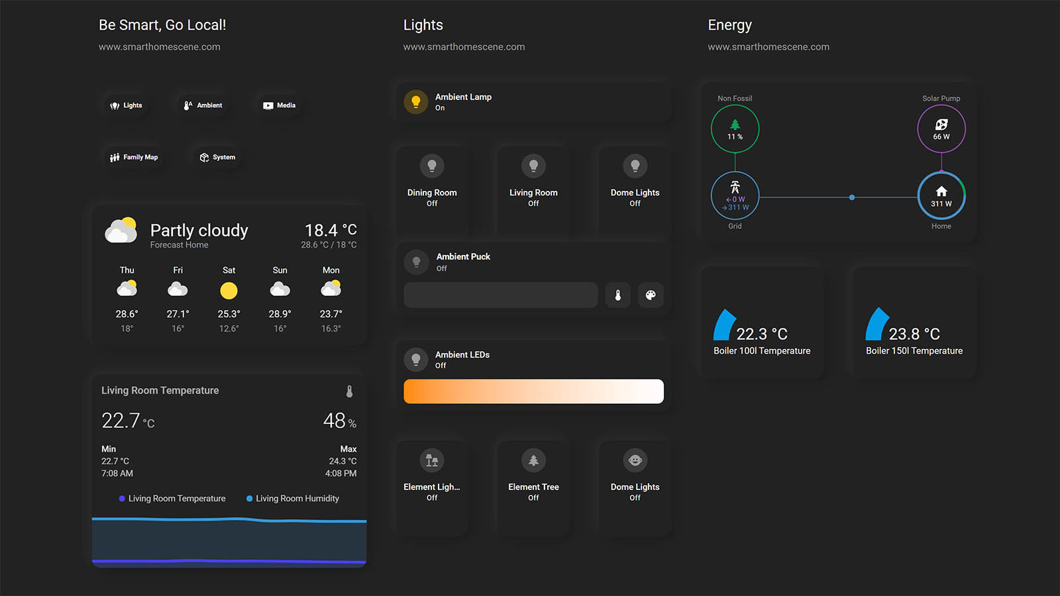The width and height of the screenshot is (1060, 596).
Task: Toggle the Ambient LEDs bulb icon
Action: [416, 360]
